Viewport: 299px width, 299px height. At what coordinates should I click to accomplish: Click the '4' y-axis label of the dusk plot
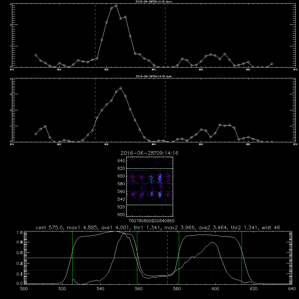pyautogui.click(x=11, y=79)
